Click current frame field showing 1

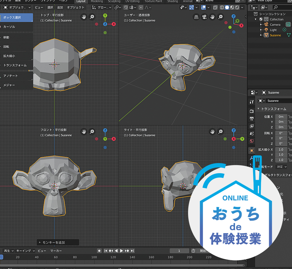(x=179, y=251)
